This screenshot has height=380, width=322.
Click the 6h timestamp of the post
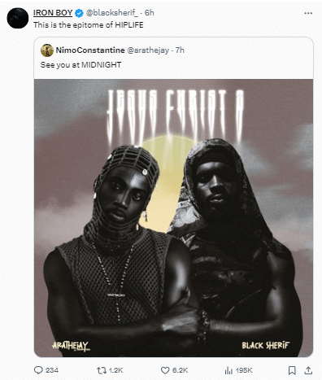tap(149, 13)
